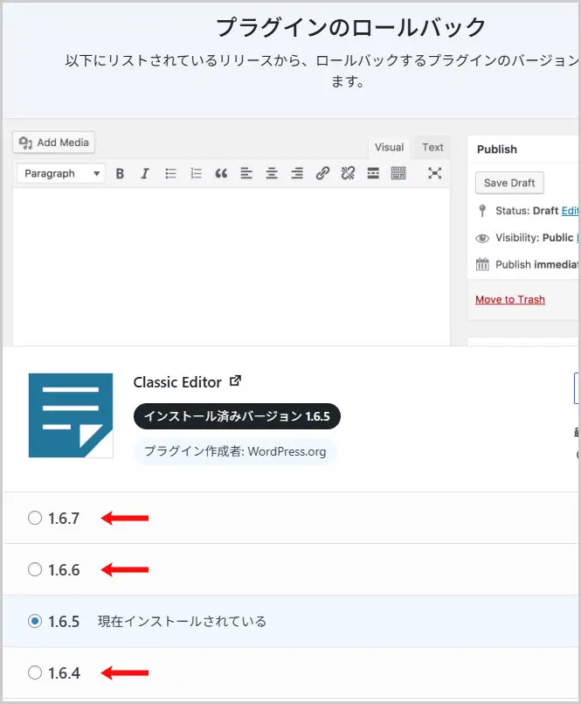Click the 現在インストールされている label
This screenshot has width=581, height=704.
tap(182, 622)
